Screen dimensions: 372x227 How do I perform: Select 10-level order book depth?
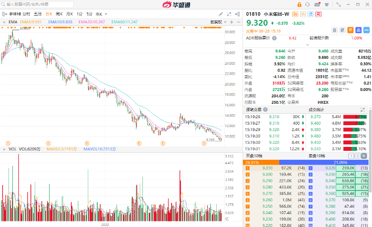pos(365,155)
